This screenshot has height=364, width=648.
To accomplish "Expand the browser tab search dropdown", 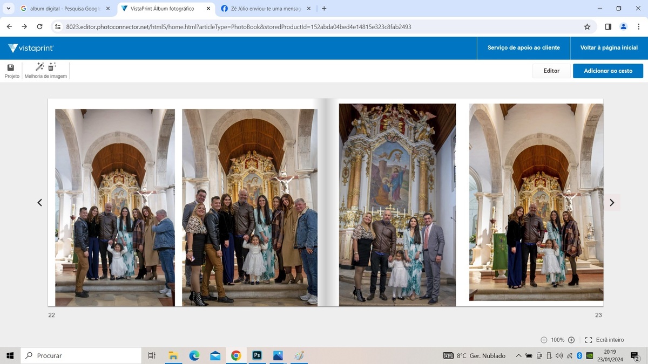I will click(x=9, y=9).
